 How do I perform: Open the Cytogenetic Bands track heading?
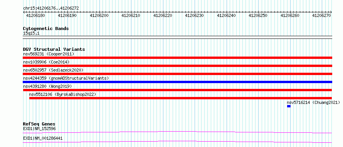[x=46, y=28]
